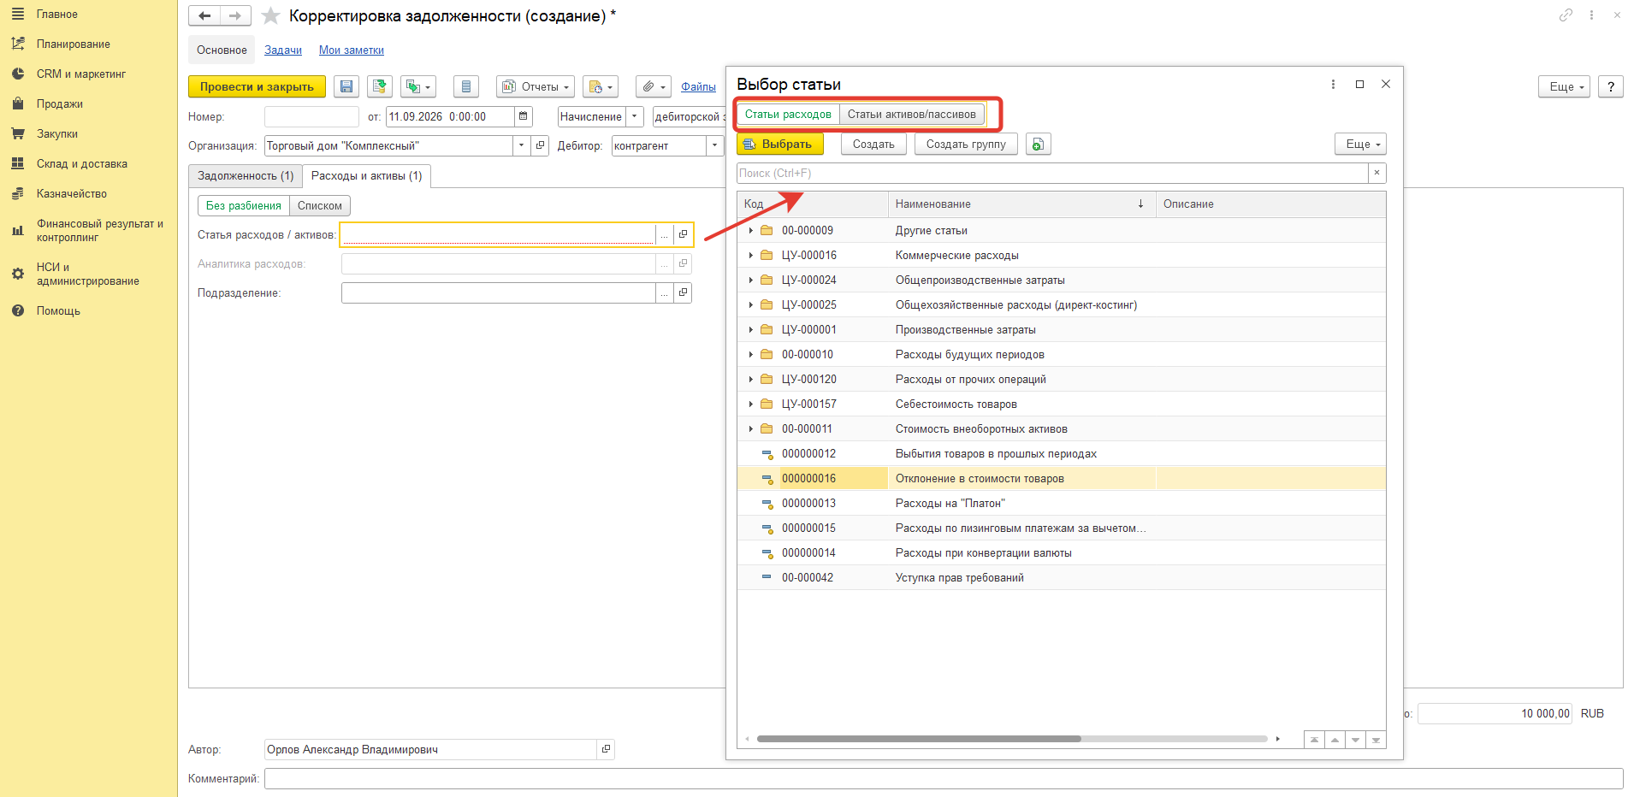The height and width of the screenshot is (797, 1634).
Task: Click the Комментарий input field
Action: 944,779
